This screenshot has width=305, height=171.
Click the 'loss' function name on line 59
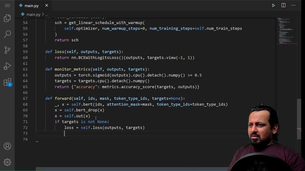[59, 52]
